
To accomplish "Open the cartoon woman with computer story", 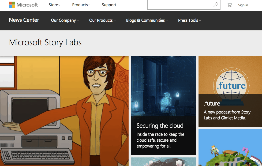I will [64, 111].
